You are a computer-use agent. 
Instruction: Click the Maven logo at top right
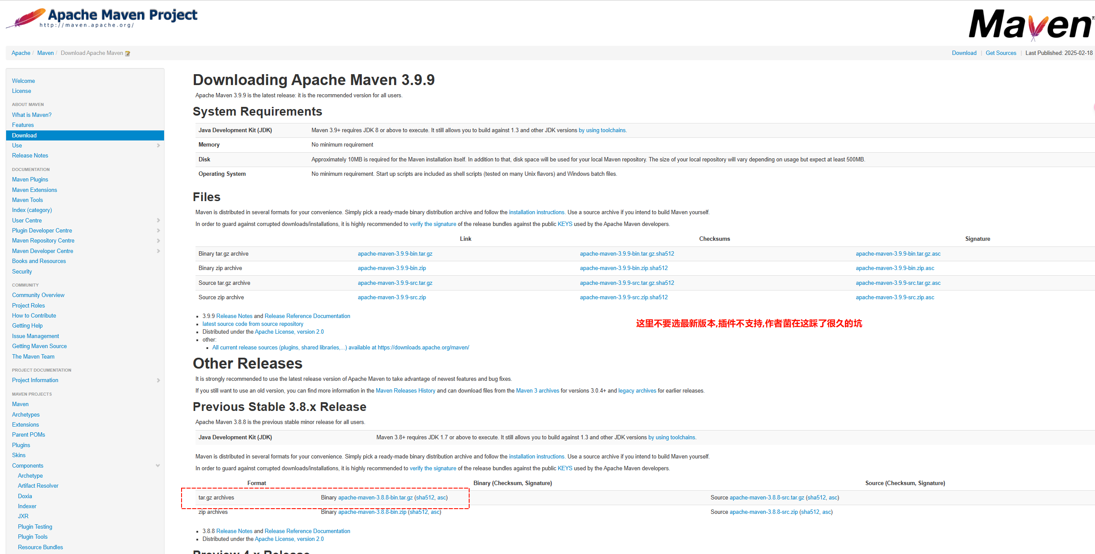point(1031,25)
